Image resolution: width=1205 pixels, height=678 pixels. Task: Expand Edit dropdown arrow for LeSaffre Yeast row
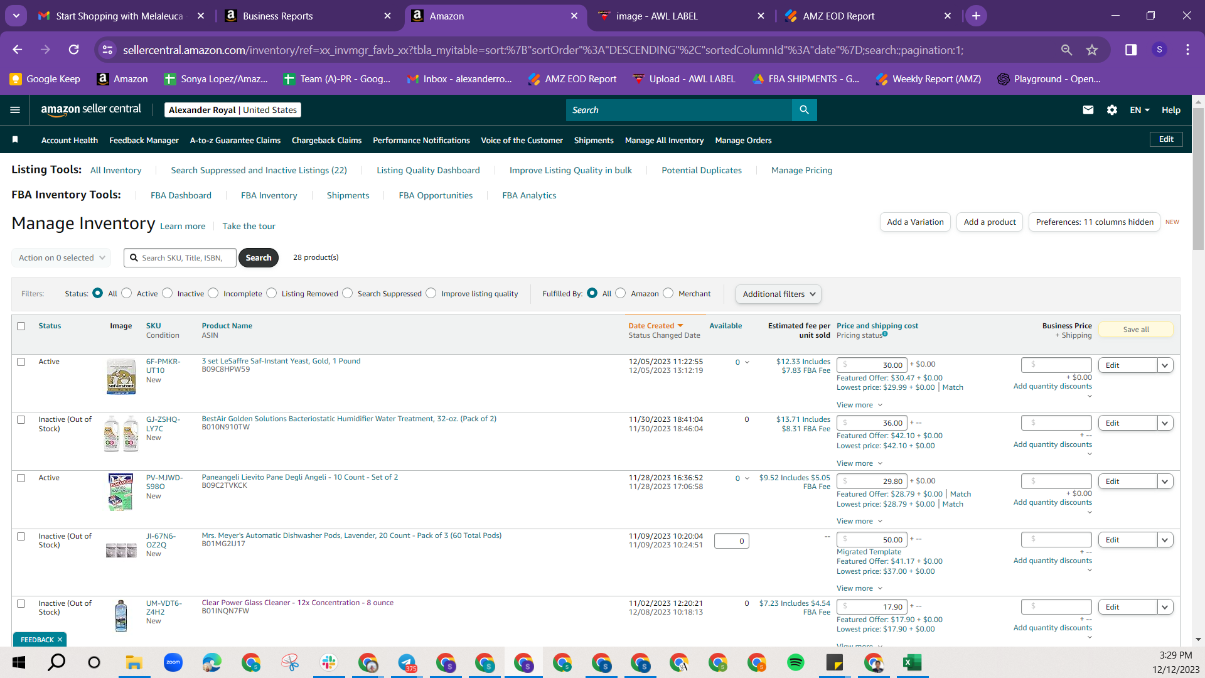[x=1165, y=365]
